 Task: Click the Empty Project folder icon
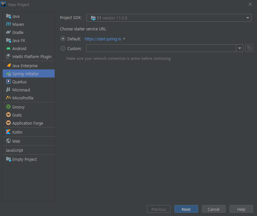point(8,159)
